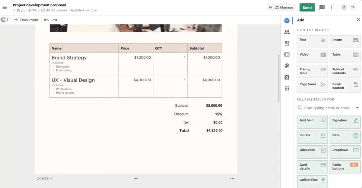Click the 15% discount value
The height and width of the screenshot is (188, 362).
(219, 114)
